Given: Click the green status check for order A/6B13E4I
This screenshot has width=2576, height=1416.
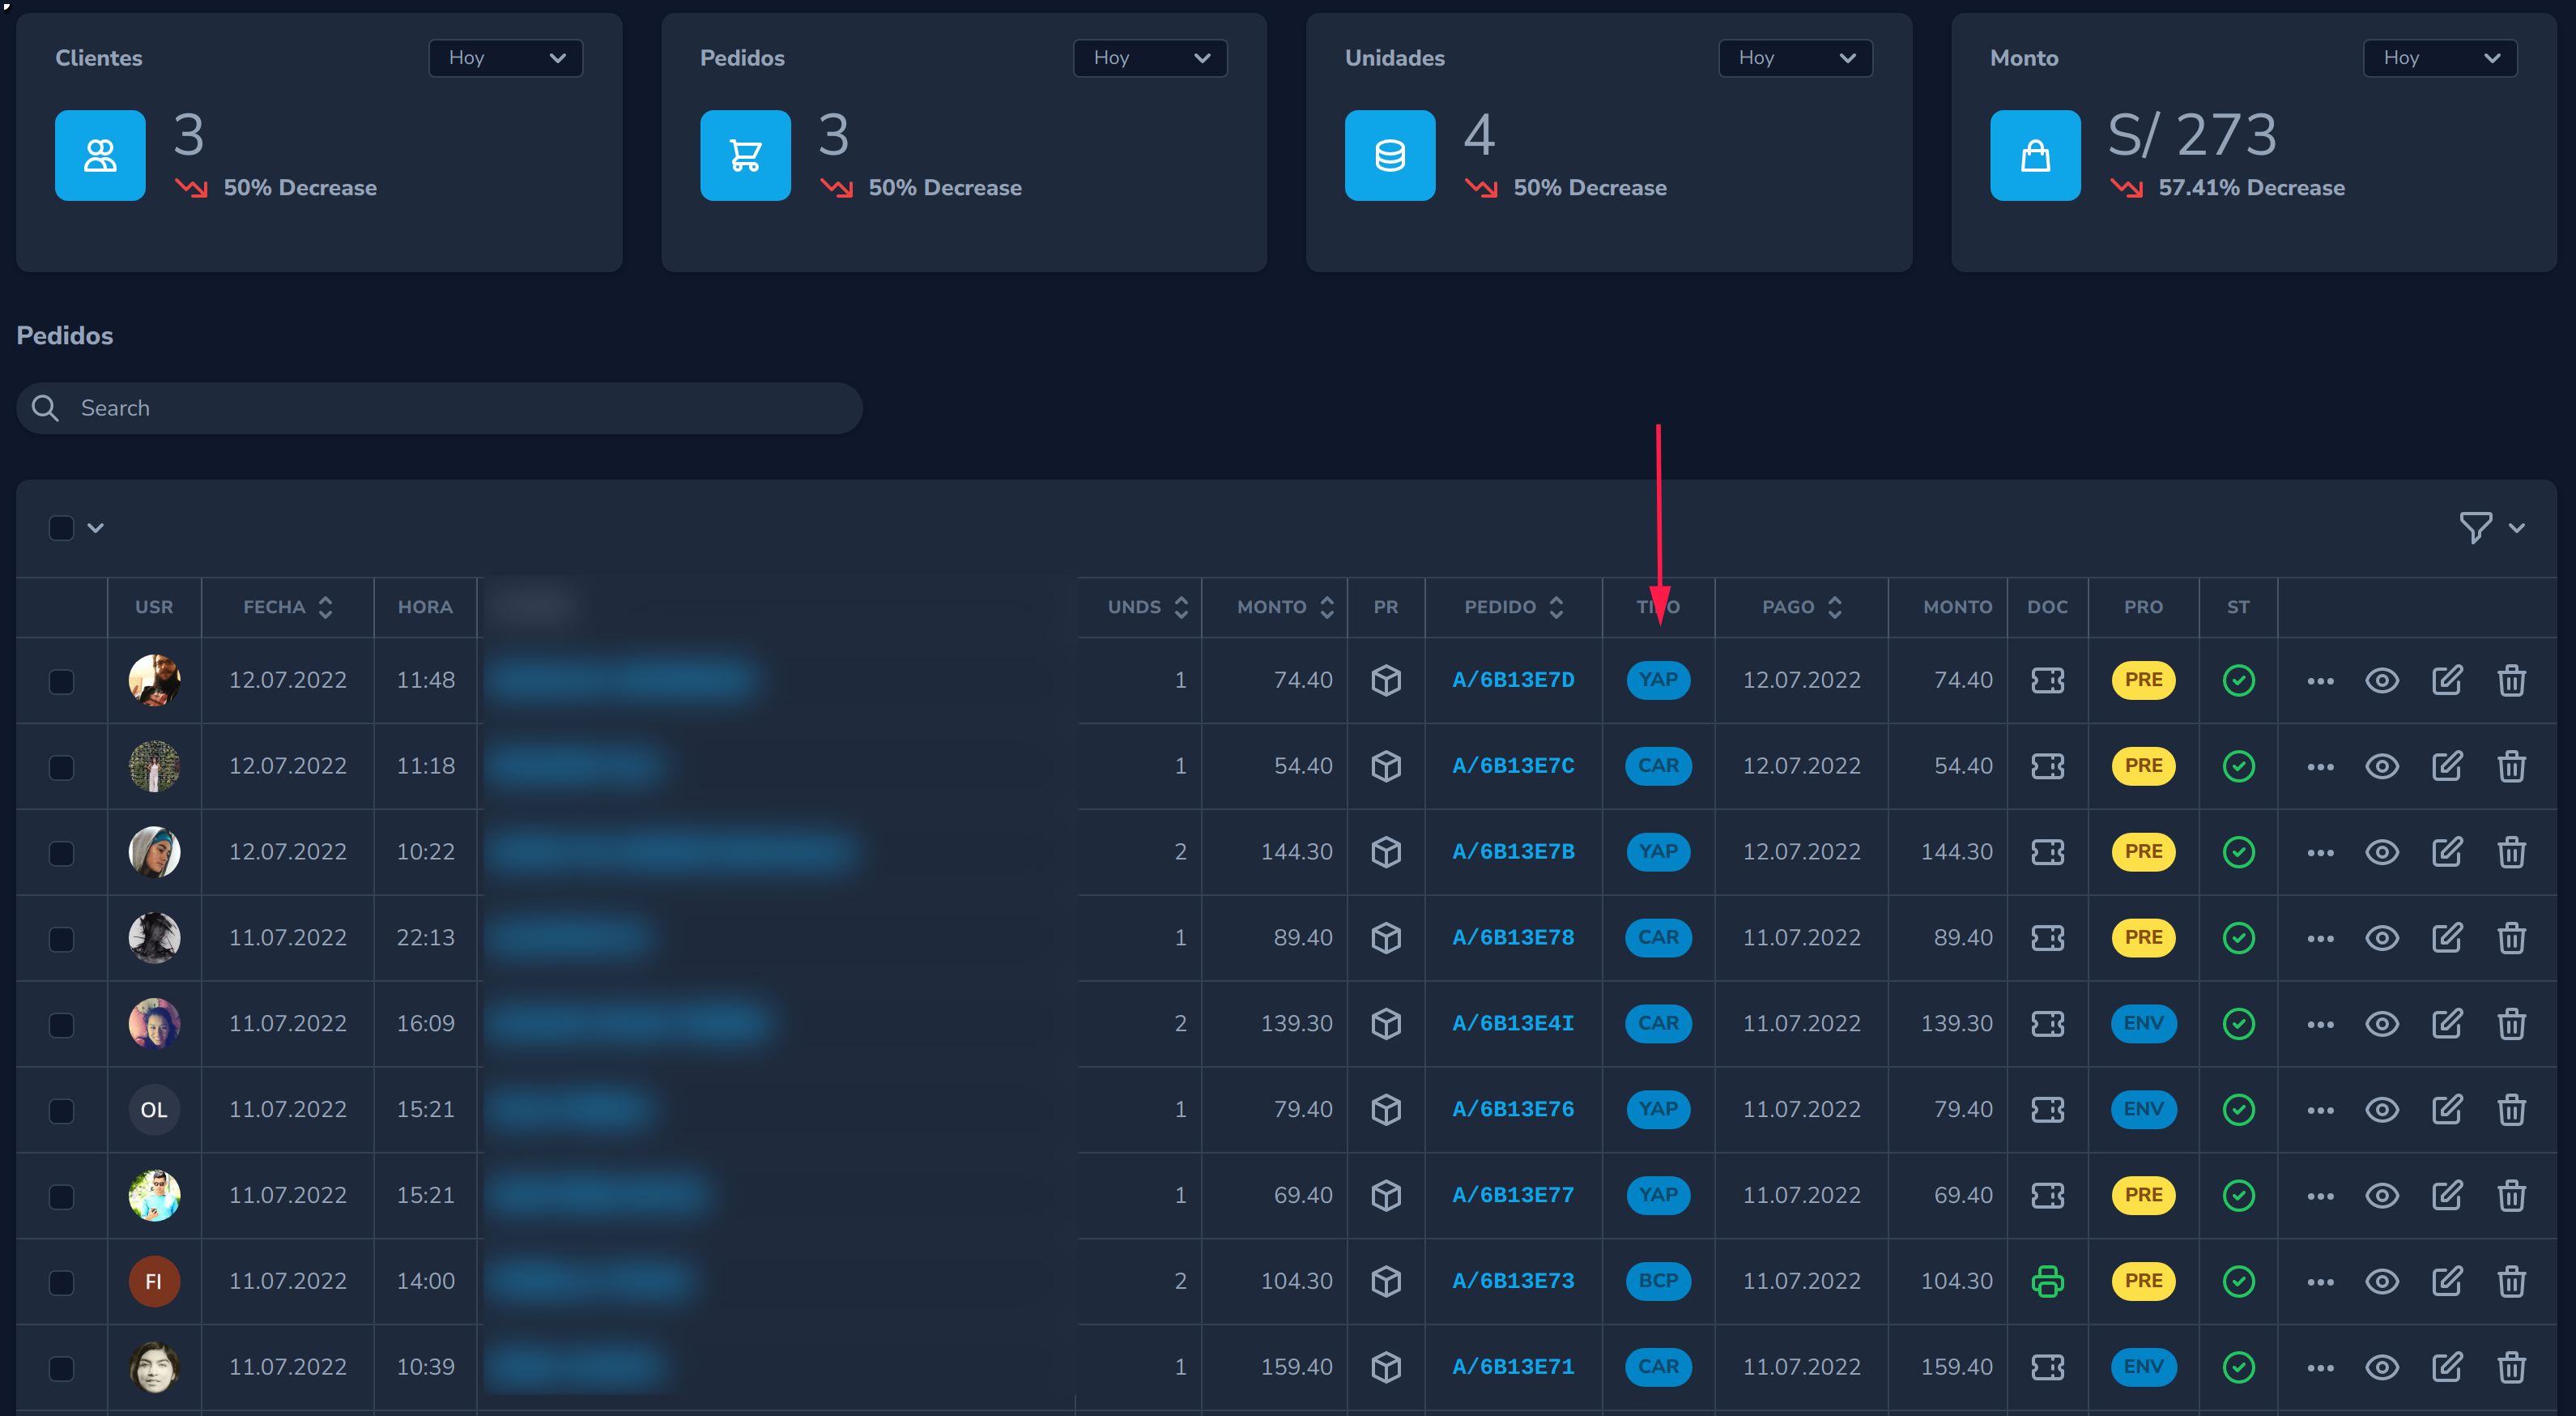Looking at the screenshot, I should (2239, 1023).
